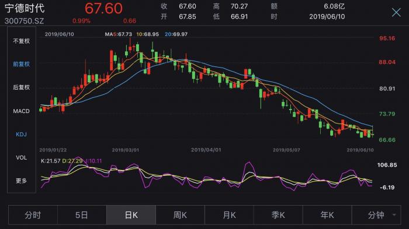Switch to the 分时 tab

point(33,215)
